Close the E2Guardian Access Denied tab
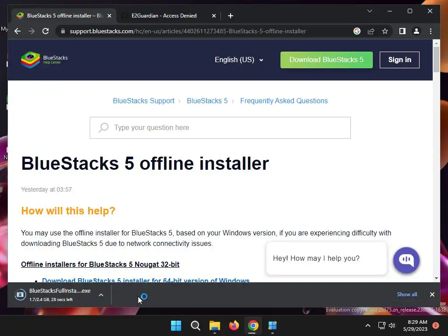This screenshot has width=448, height=336. pos(213,16)
